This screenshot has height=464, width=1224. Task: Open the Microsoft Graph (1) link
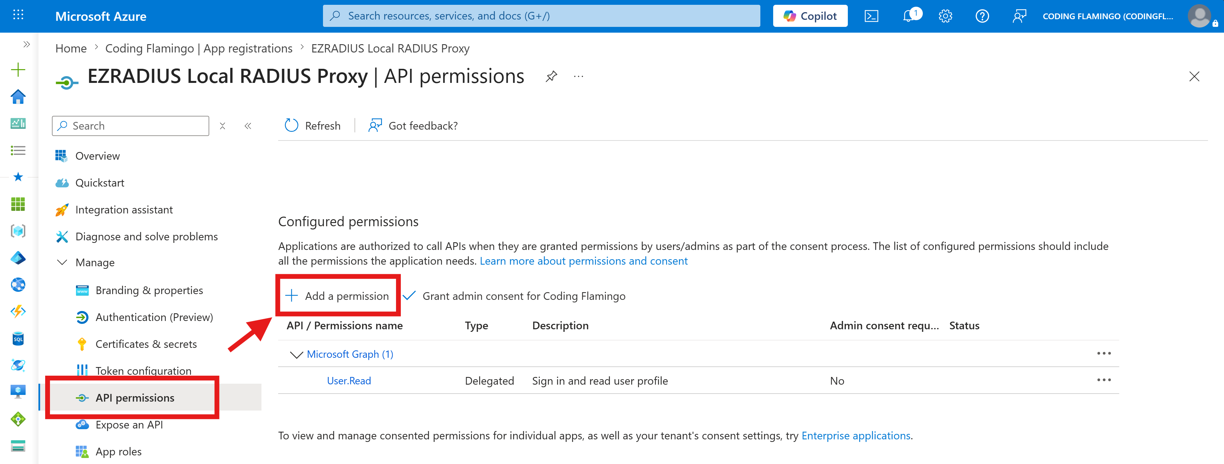tap(350, 355)
